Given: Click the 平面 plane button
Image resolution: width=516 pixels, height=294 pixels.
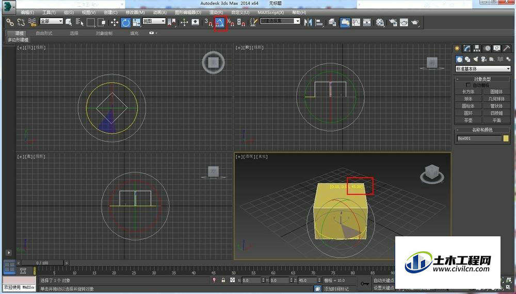Looking at the screenshot, I should [x=496, y=120].
